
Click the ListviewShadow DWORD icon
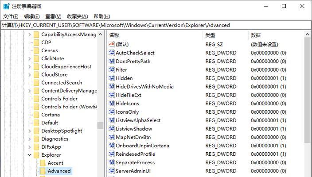click(x=112, y=128)
